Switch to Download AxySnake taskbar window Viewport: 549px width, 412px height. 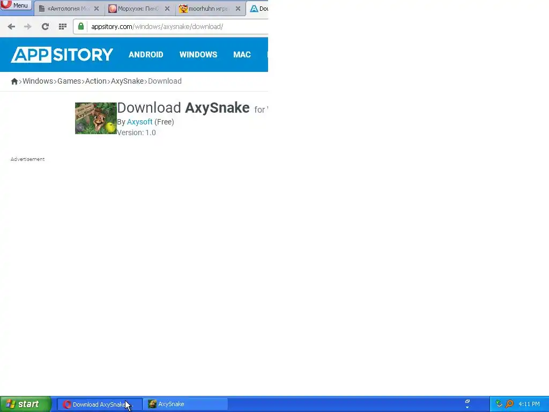click(100, 404)
